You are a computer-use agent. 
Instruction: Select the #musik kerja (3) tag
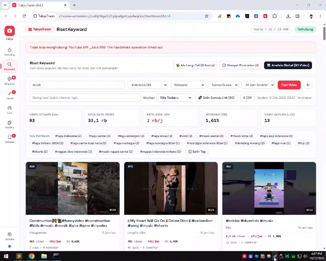pyautogui.click(x=241, y=136)
